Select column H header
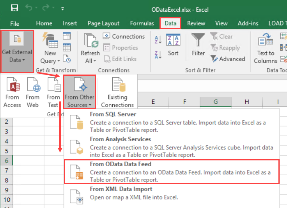 point(247,101)
